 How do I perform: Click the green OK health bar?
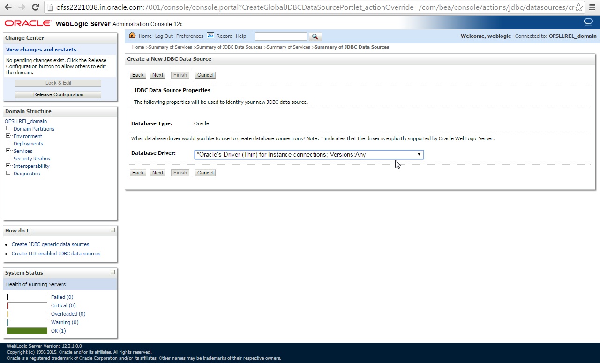tap(27, 331)
